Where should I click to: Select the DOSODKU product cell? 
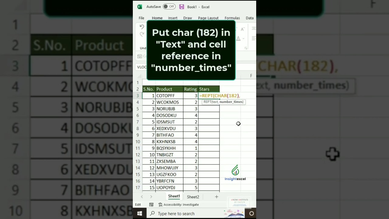pos(169,115)
